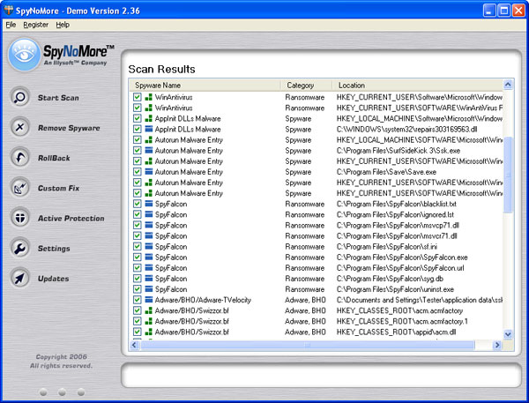Minimize the SpyNoMore window
Viewport: 529px width, 403px height.
(x=489, y=11)
